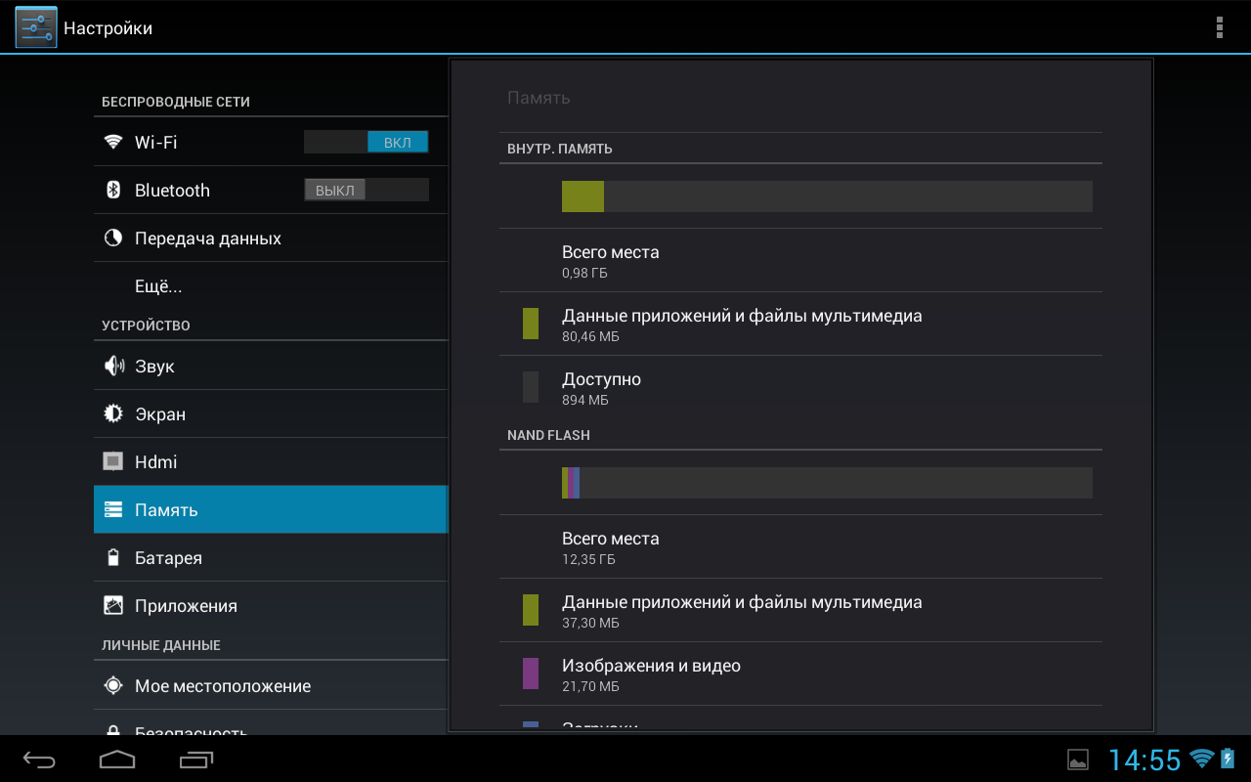Screen dimensions: 1251x782
Task: Tap the apps icon beside Приложения
Action: (x=113, y=605)
